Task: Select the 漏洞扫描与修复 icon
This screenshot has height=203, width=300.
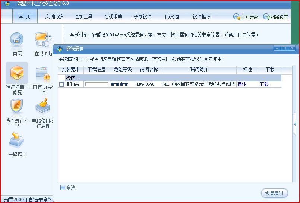Action: pyautogui.click(x=17, y=73)
